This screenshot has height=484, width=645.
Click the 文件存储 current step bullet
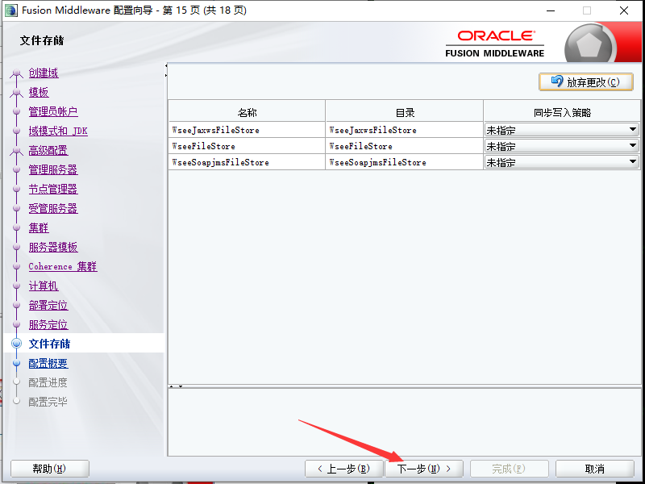pos(16,344)
